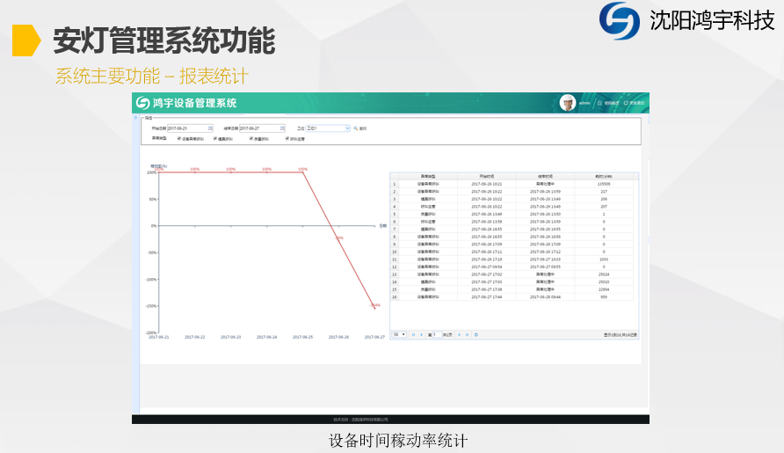Jump to last page of table
The width and height of the screenshot is (784, 453).
coord(467,334)
